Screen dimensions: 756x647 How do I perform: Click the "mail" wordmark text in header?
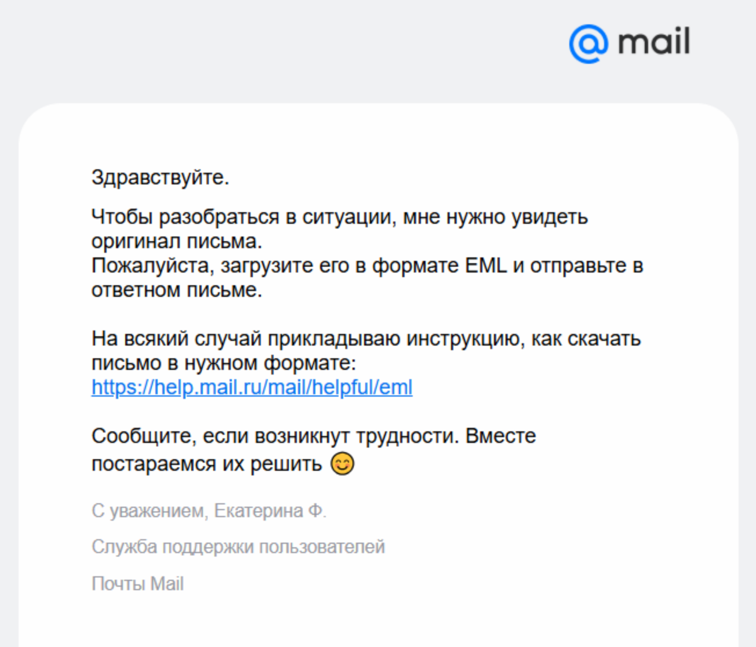pos(653,42)
